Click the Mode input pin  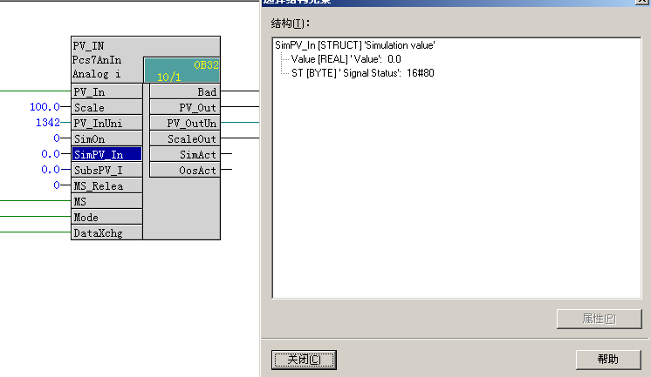coord(106,217)
